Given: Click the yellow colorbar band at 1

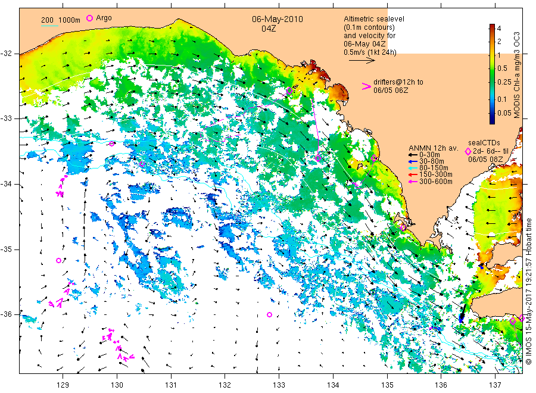Looking at the screenshot, I should click(x=492, y=55).
